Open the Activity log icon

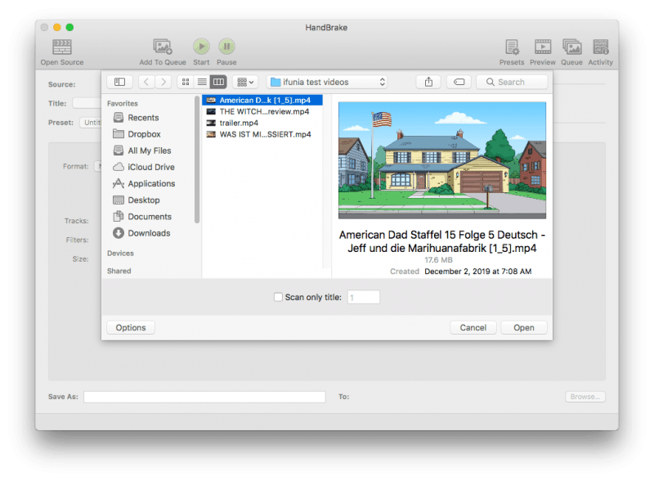click(x=600, y=47)
